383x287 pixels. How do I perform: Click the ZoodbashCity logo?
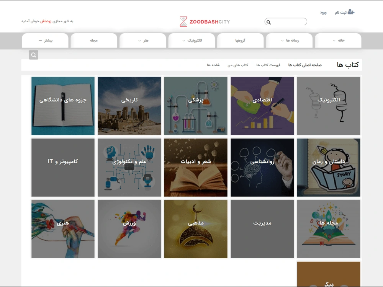[x=205, y=22]
